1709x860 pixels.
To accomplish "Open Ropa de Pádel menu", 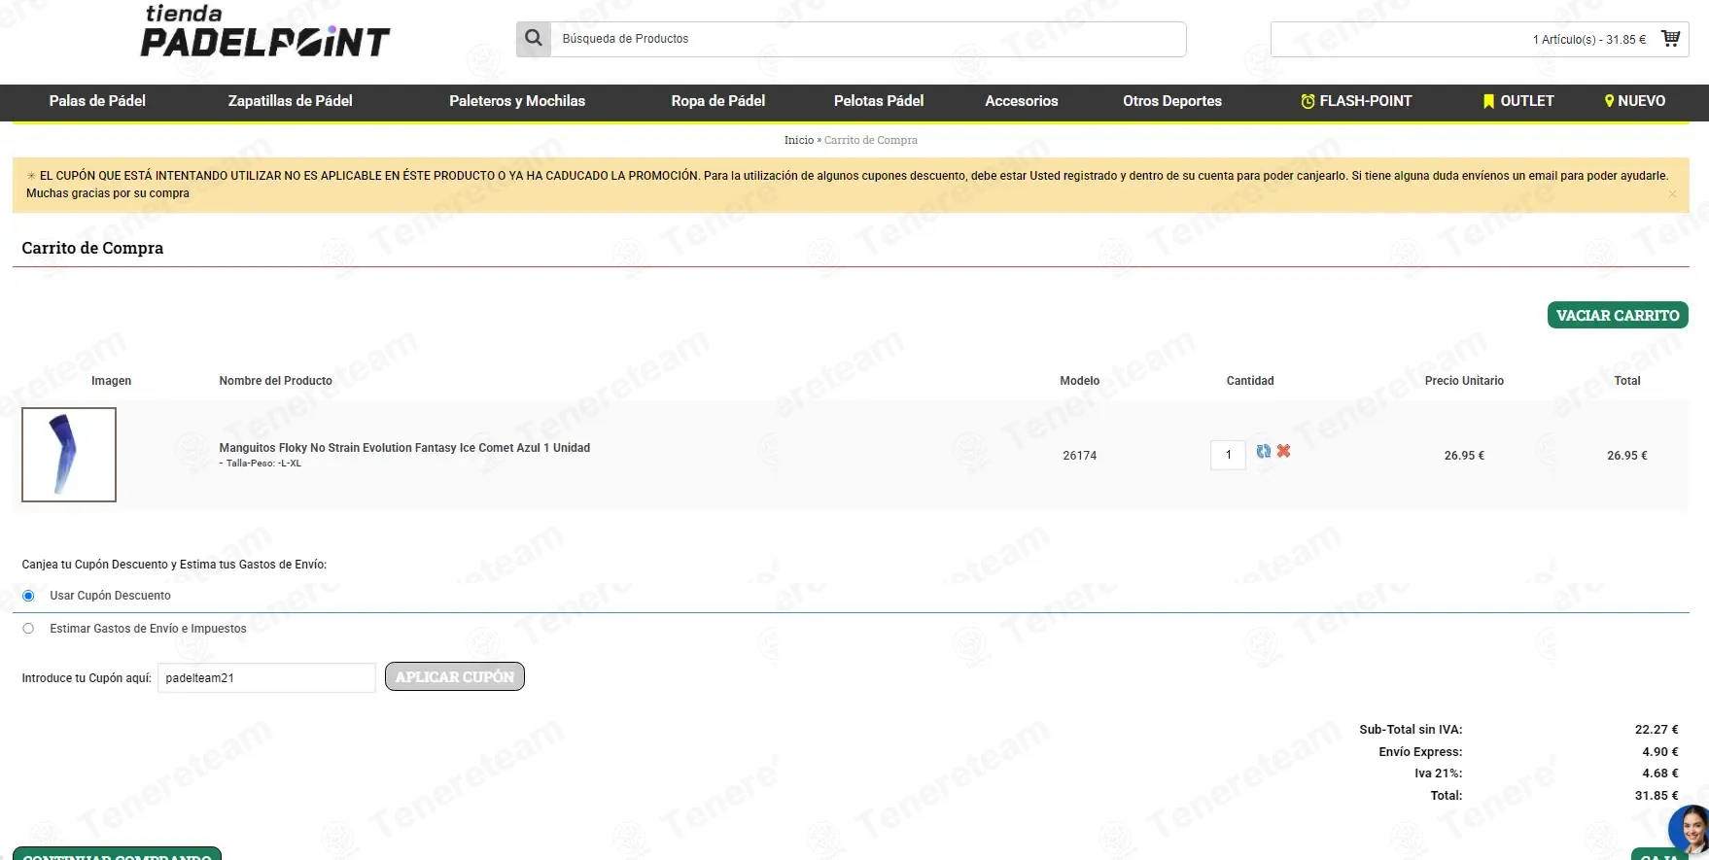I will (x=717, y=101).
